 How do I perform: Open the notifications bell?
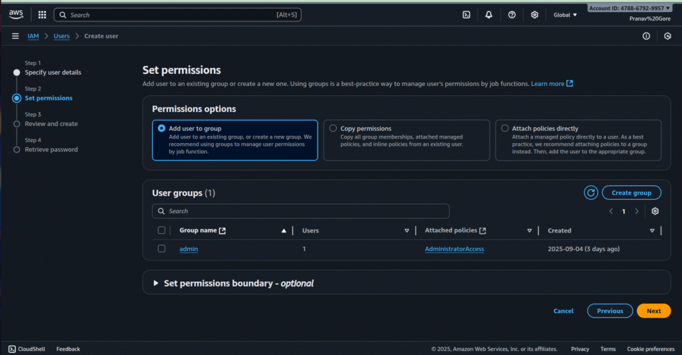tap(489, 15)
